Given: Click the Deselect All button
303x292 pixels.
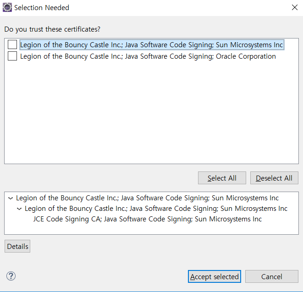Looking at the screenshot, I should tap(274, 178).
